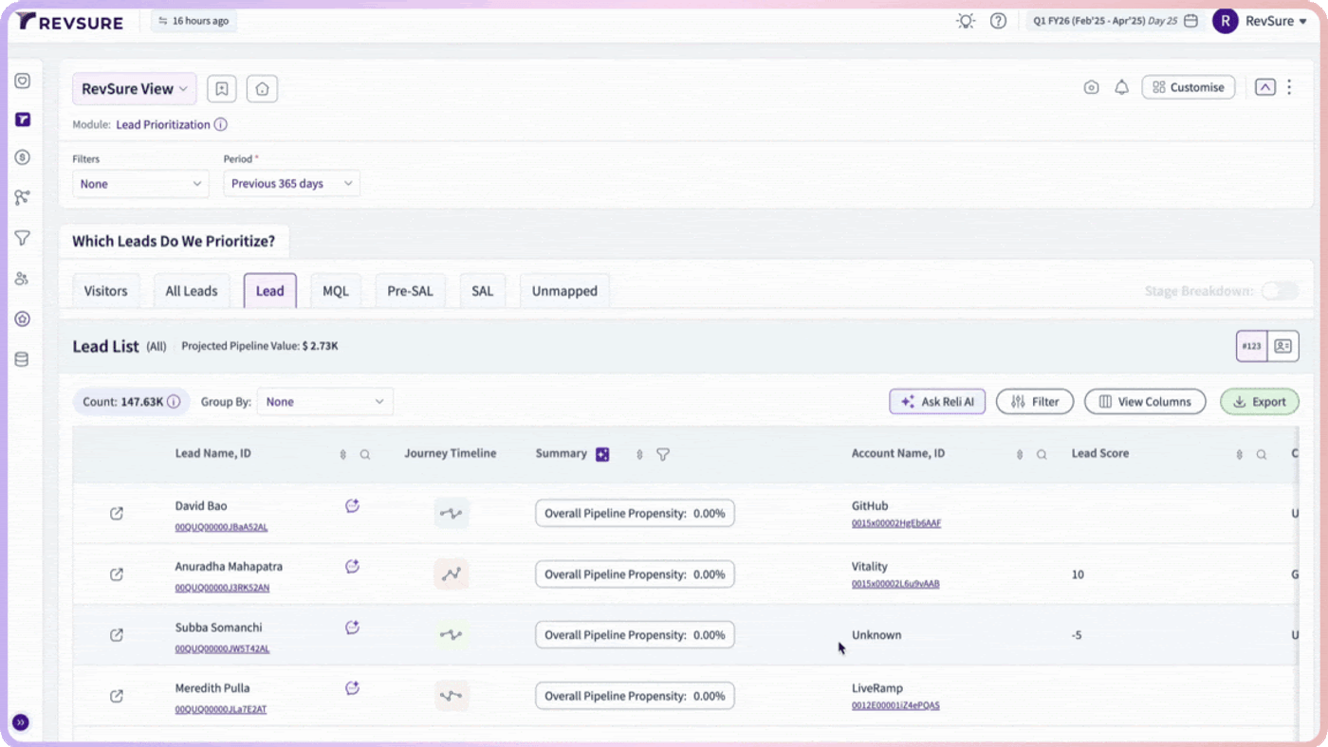Click the lightbulb icon in top bar
This screenshot has width=1328, height=747.
[x=966, y=21]
